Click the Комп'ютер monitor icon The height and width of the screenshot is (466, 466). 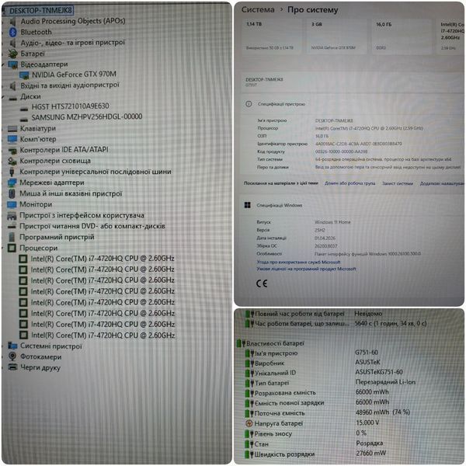(x=12, y=139)
